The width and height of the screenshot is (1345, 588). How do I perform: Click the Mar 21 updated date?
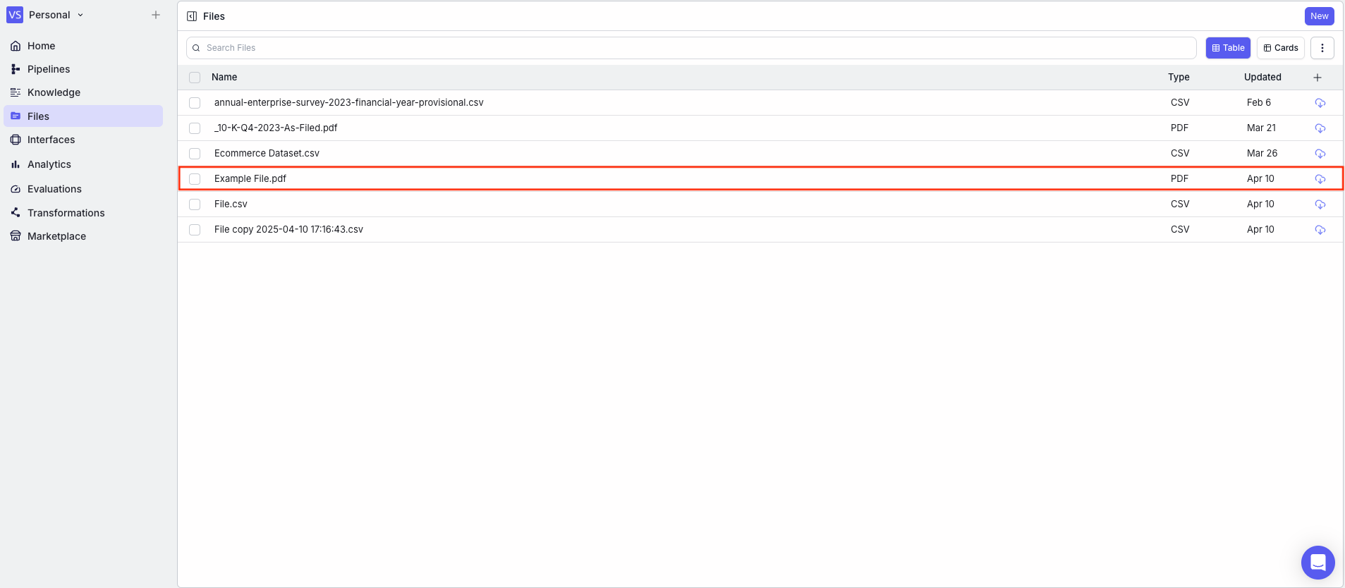1261,128
